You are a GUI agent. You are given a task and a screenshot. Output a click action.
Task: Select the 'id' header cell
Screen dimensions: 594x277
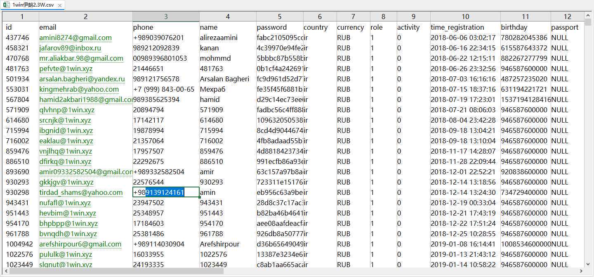[21, 27]
